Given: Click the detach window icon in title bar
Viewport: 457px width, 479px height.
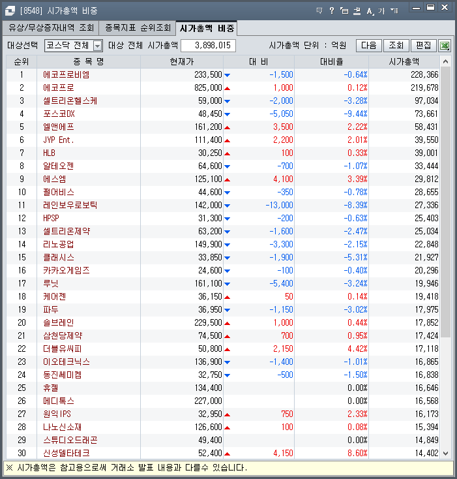Looking at the screenshot, I should (x=344, y=11).
